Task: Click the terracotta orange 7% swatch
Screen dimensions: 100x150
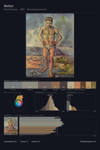Action: click(x=77, y=85)
